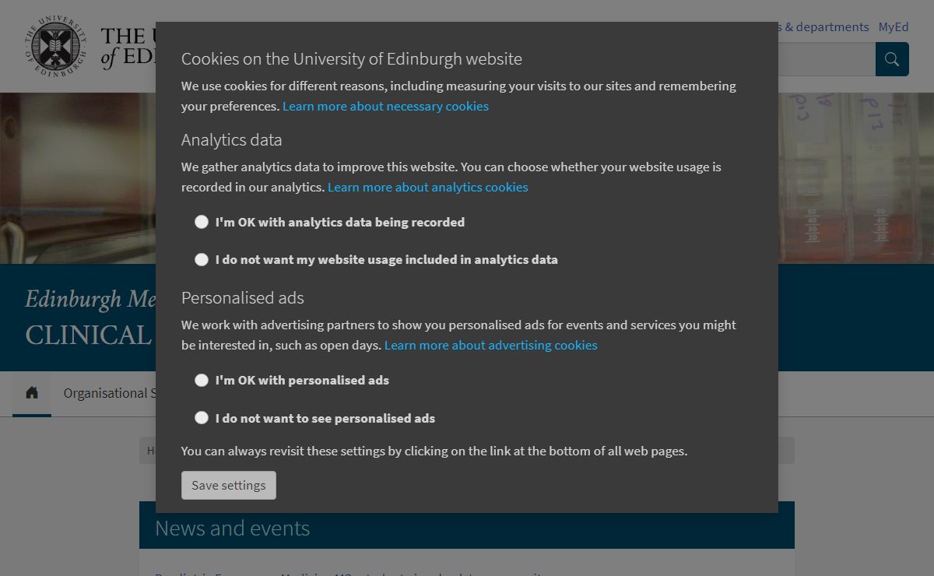The width and height of the screenshot is (934, 576).
Task: Choose do not want personalised ads option
Action: (x=202, y=418)
